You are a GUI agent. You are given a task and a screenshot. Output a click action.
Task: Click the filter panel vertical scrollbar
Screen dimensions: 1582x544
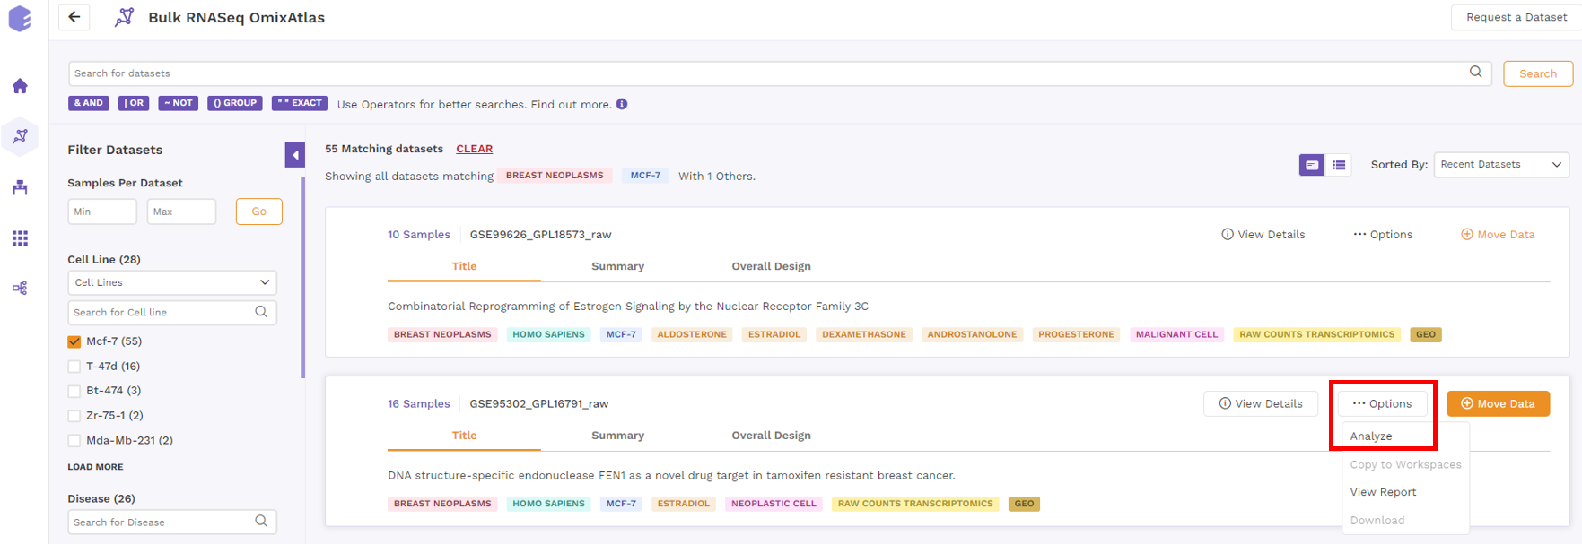pyautogui.click(x=302, y=277)
